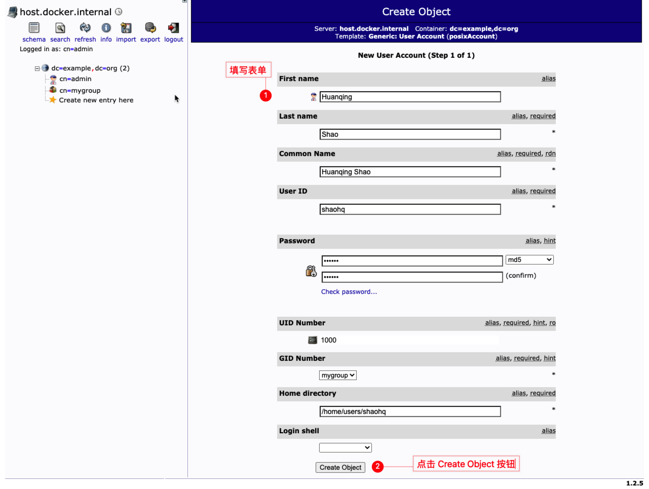Click the first Password field

(412, 261)
